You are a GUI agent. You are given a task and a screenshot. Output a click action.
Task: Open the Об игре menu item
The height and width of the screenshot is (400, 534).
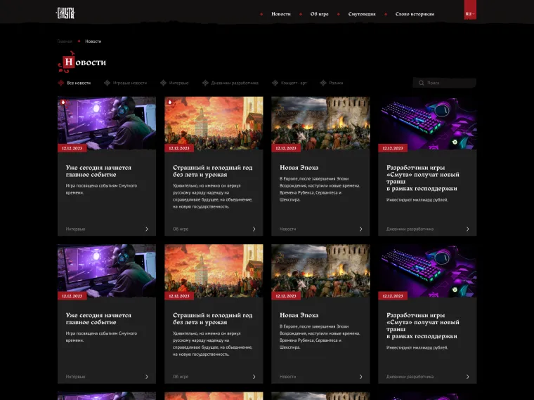click(x=319, y=14)
